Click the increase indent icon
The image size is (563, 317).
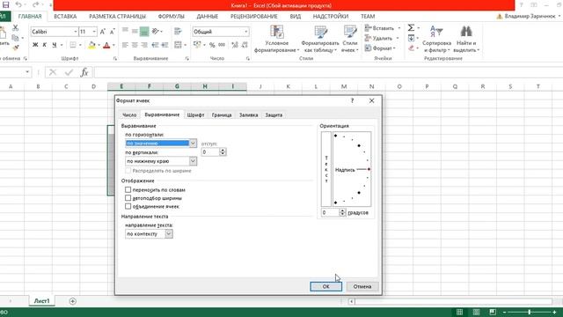coord(165,45)
